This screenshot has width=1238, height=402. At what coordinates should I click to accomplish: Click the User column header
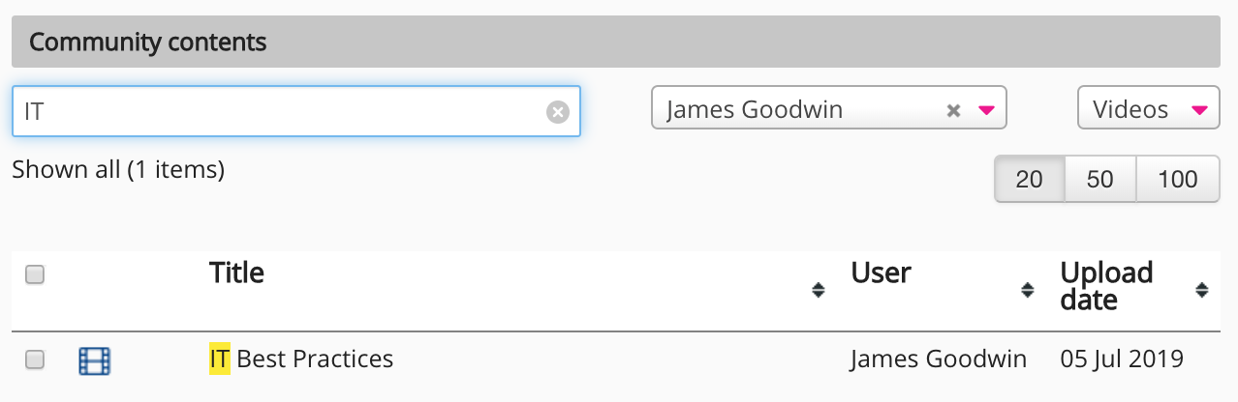[881, 273]
